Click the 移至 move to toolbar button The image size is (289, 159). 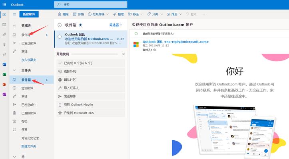134,14
